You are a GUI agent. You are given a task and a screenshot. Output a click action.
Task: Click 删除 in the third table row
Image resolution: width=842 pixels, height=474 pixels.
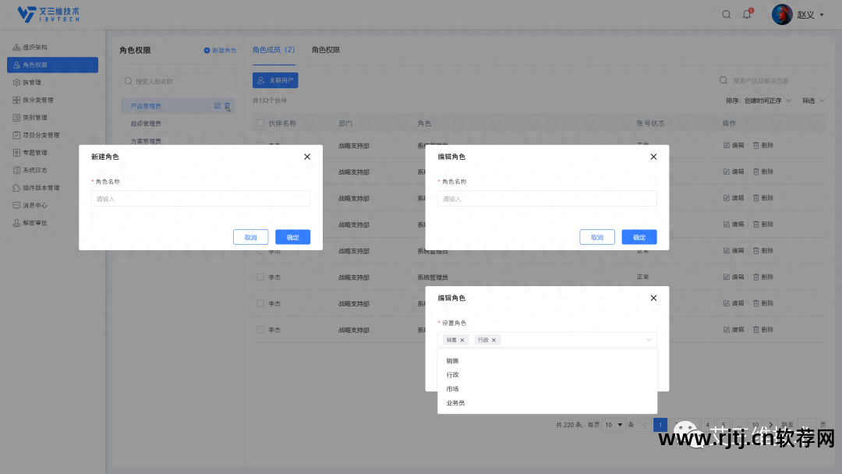[x=763, y=198]
